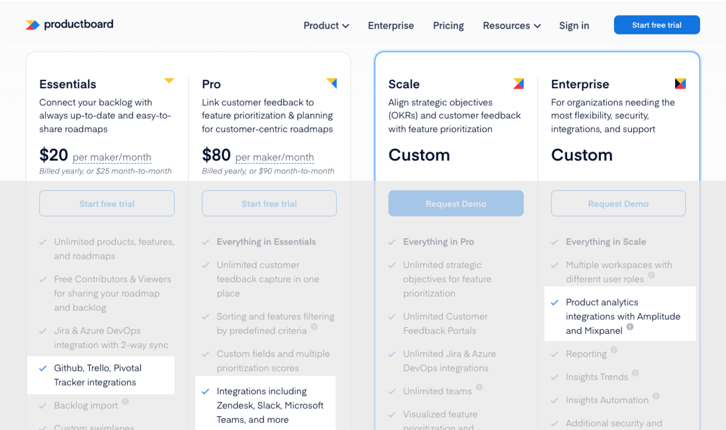Click the help icon next to Reporting

click(x=614, y=350)
